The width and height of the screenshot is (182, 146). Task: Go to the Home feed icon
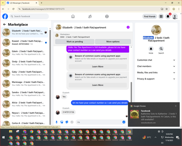73,16
